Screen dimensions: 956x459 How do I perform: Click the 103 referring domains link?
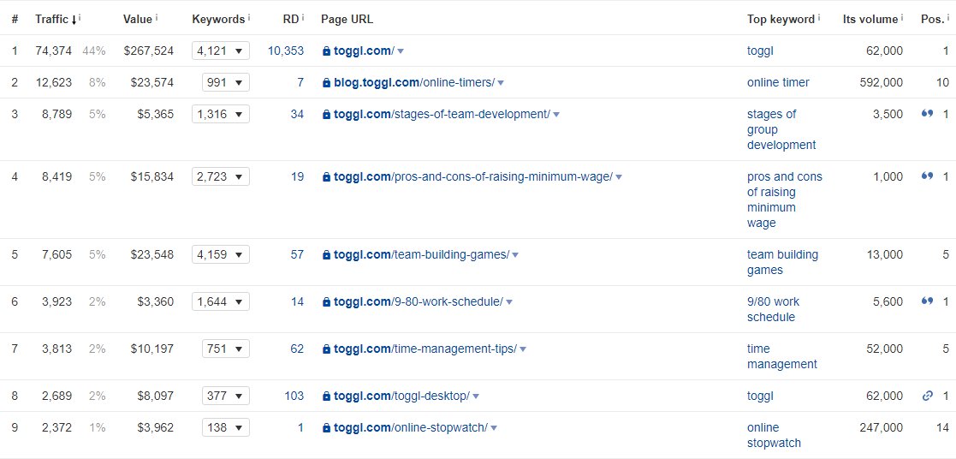point(294,396)
